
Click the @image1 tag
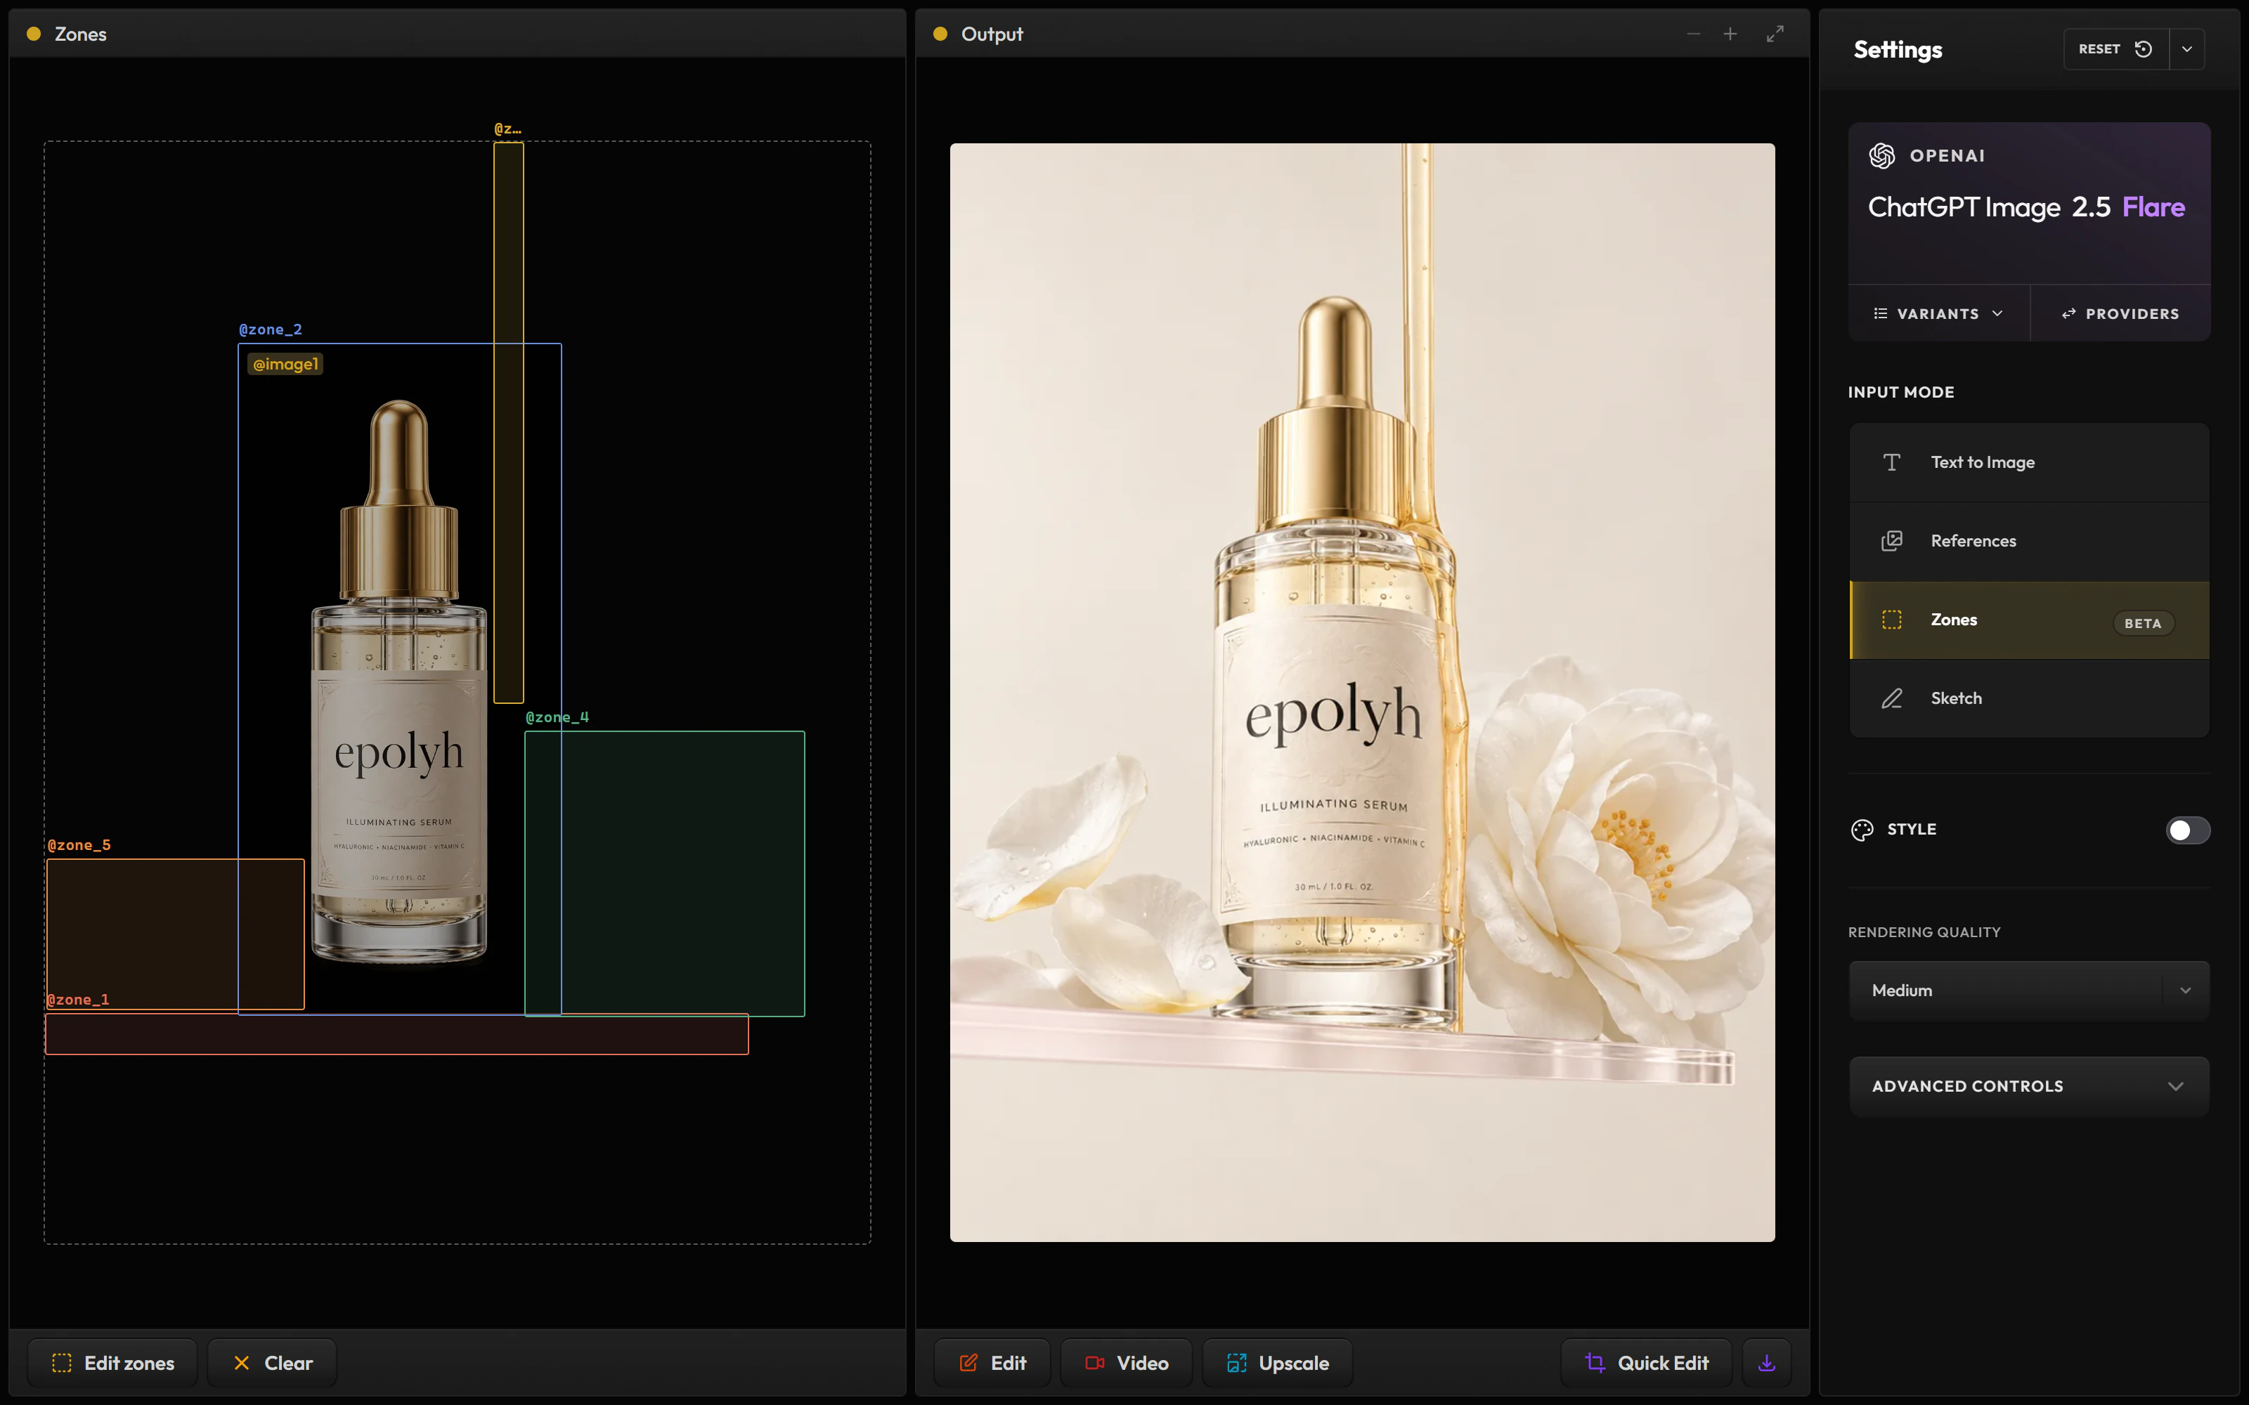click(285, 365)
